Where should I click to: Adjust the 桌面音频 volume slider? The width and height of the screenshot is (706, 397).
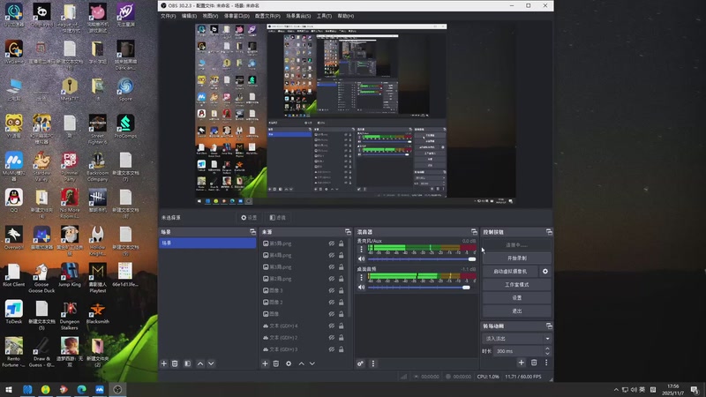(x=422, y=288)
